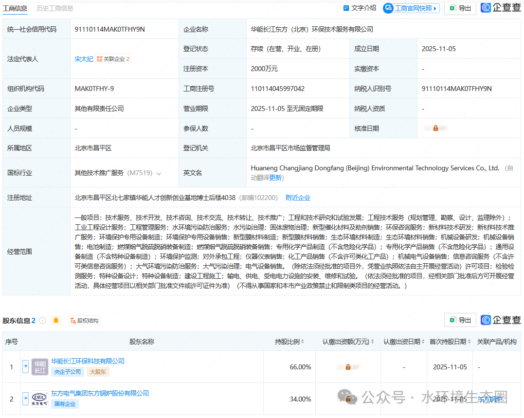The width and height of the screenshot is (524, 418).
Task: Switch to 历史工商信息 tab
Action: 55,8
